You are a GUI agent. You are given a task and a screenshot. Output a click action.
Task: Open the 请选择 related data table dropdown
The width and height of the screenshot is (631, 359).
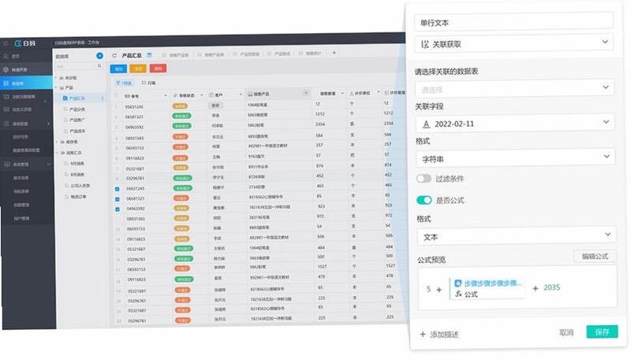point(515,88)
